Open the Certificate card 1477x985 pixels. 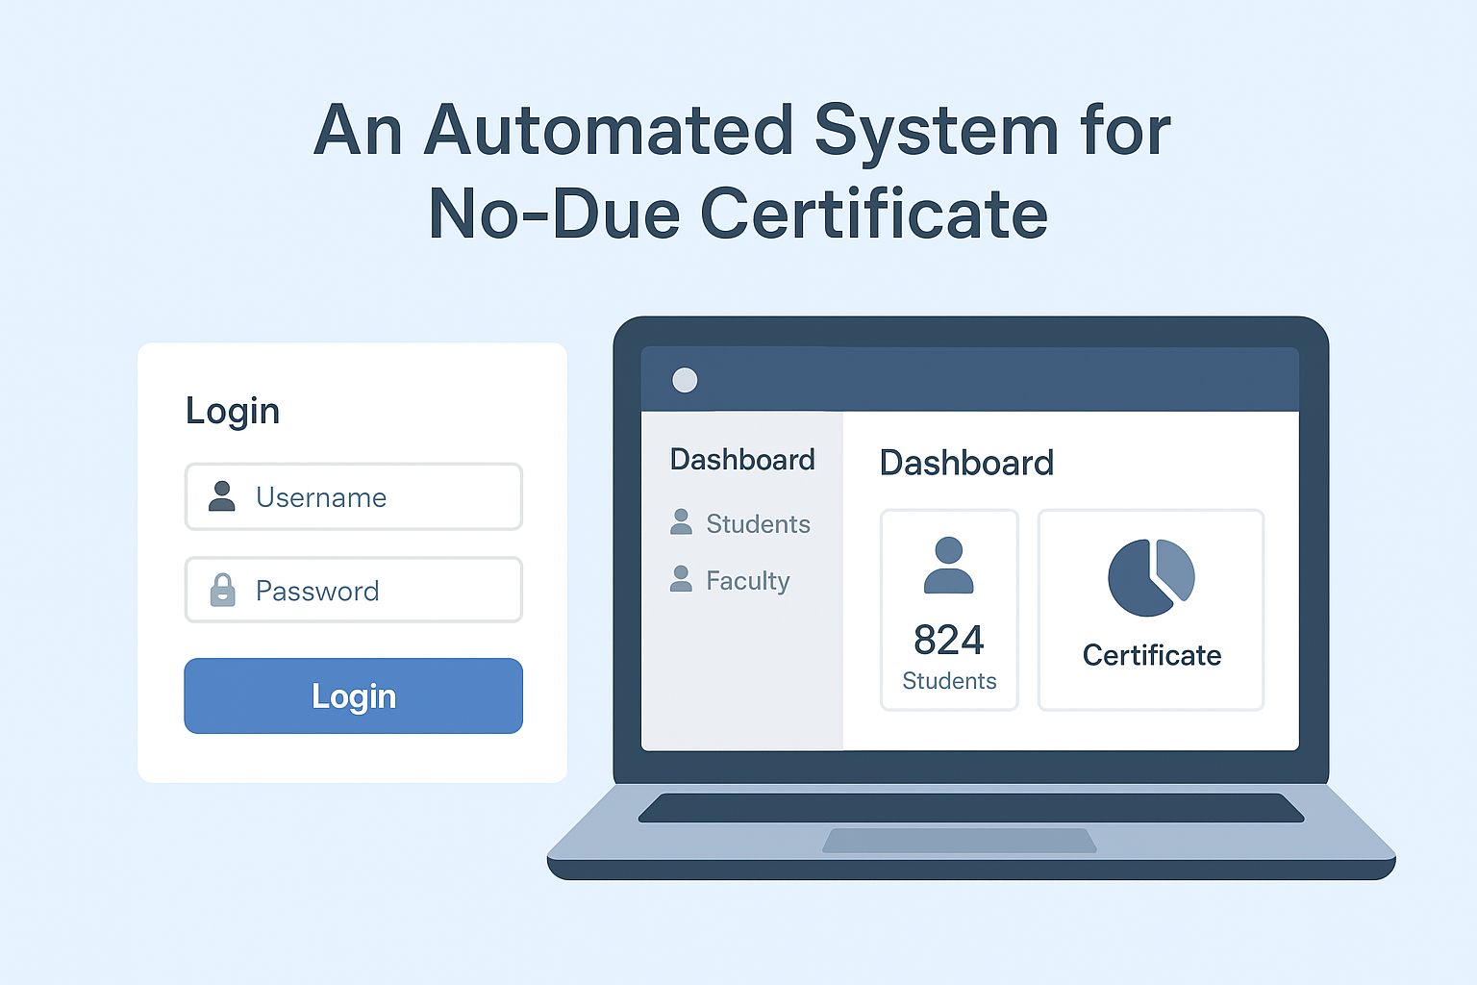(x=1151, y=609)
